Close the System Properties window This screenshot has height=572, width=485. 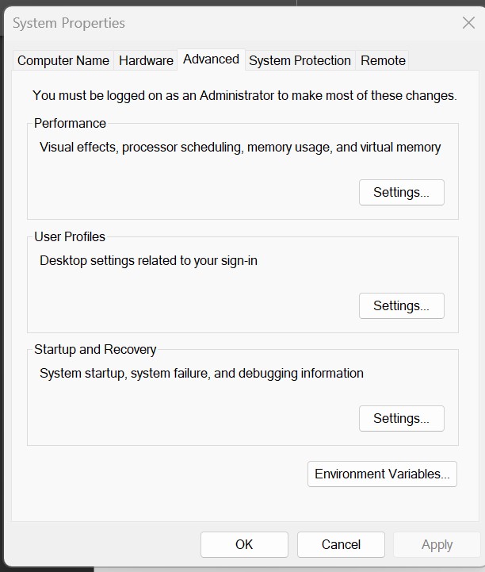(x=468, y=23)
